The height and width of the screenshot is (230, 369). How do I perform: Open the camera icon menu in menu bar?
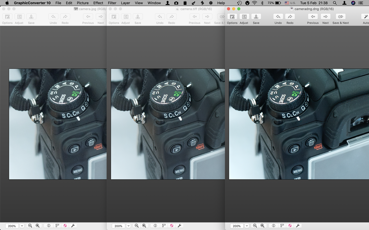[x=176, y=3]
